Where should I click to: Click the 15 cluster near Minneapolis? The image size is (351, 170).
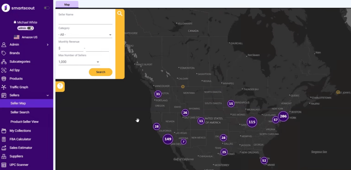(231, 104)
